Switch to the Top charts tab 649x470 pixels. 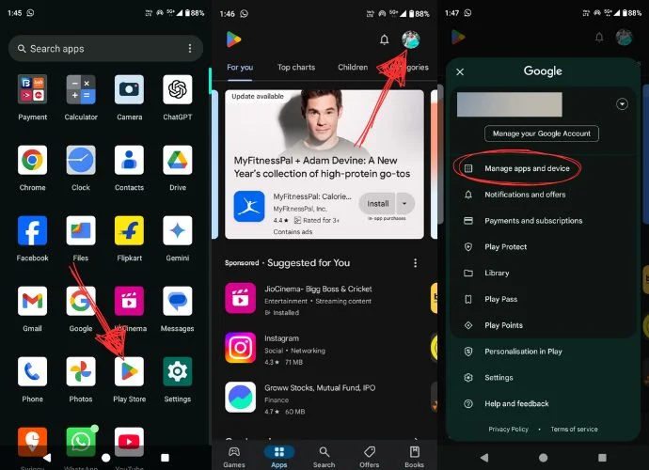[296, 68]
